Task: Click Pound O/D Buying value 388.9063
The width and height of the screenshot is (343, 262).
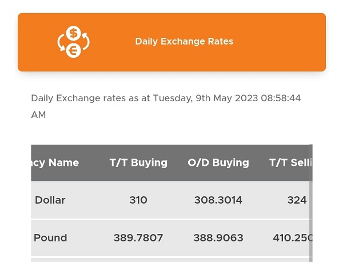Action: pos(218,238)
